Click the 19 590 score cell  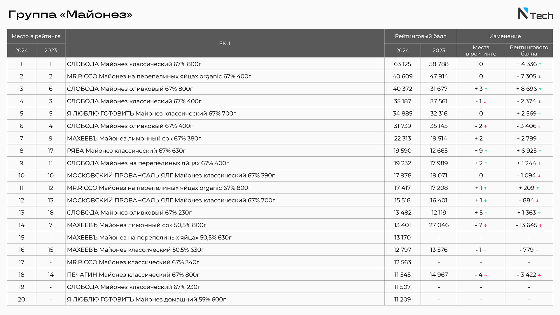402,150
